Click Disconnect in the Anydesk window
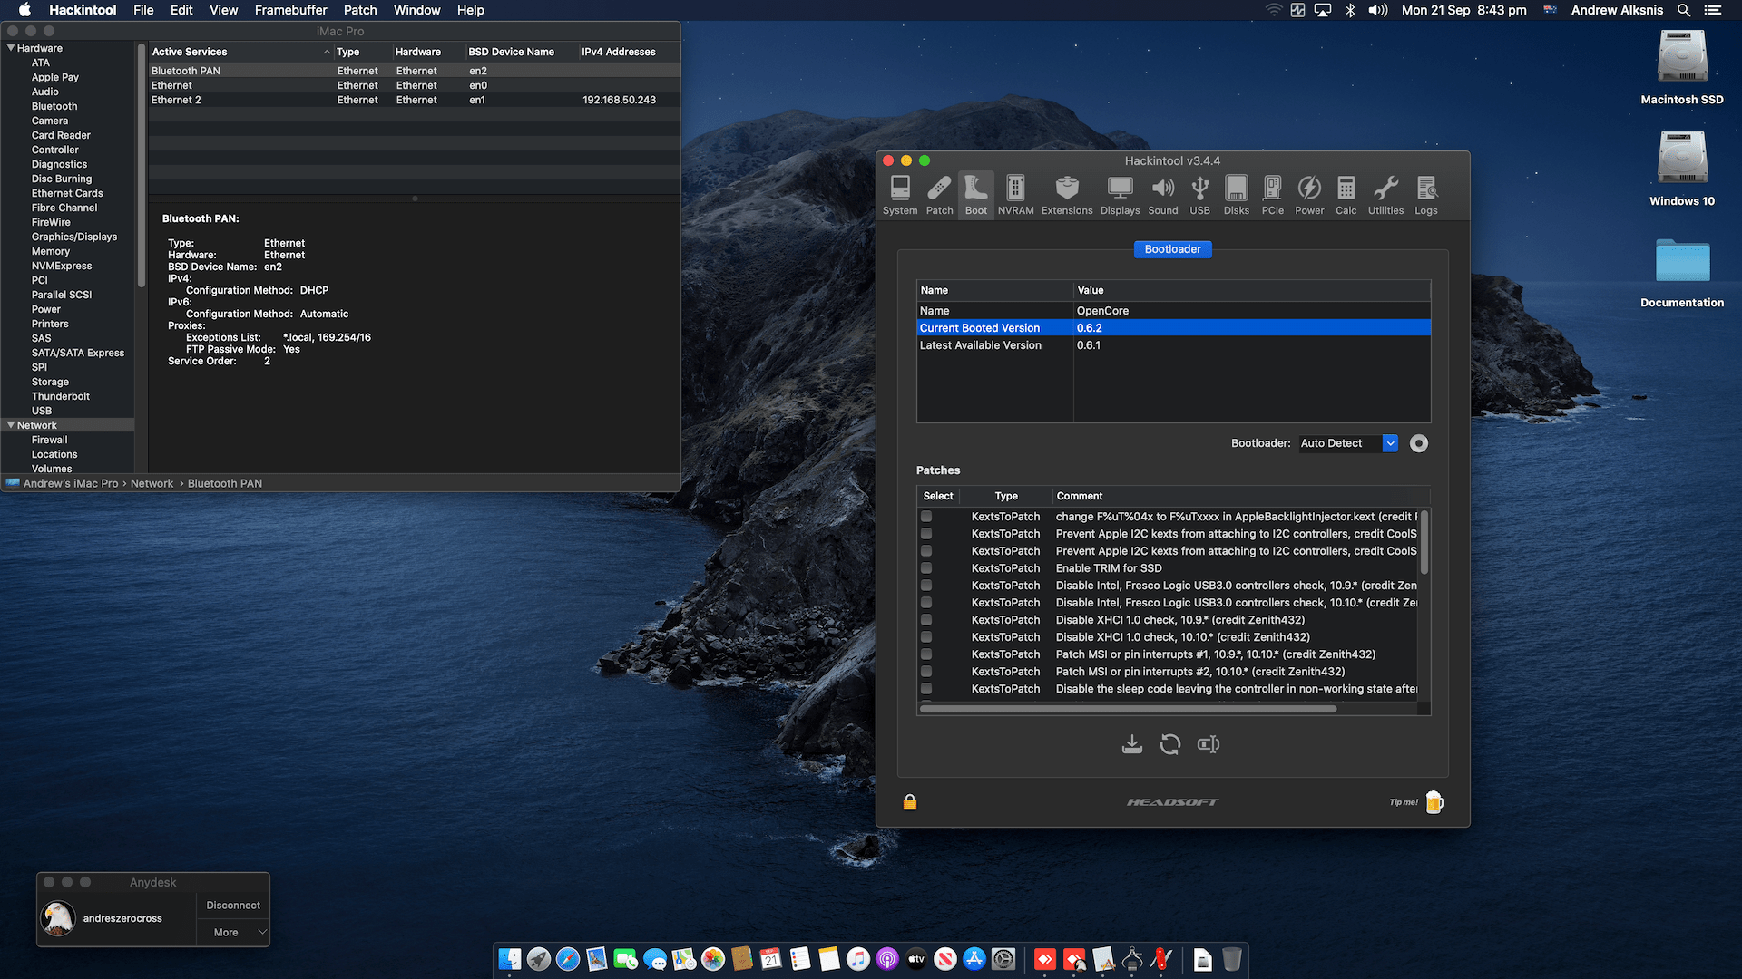 coord(233,906)
